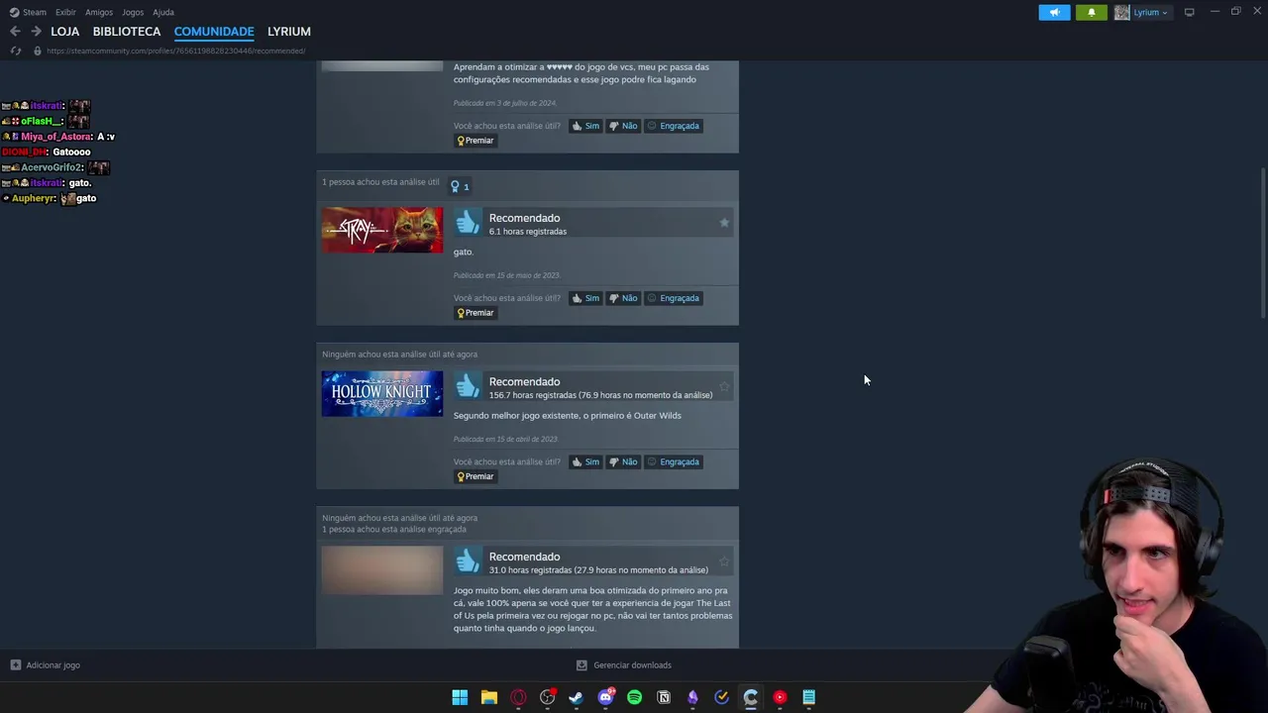Vote Não on the Hollow Knight review

(x=623, y=461)
